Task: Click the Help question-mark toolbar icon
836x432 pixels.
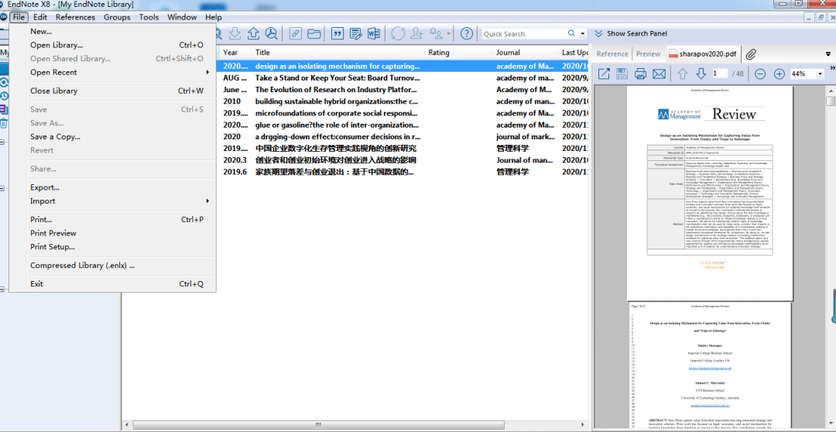Action: (467, 33)
